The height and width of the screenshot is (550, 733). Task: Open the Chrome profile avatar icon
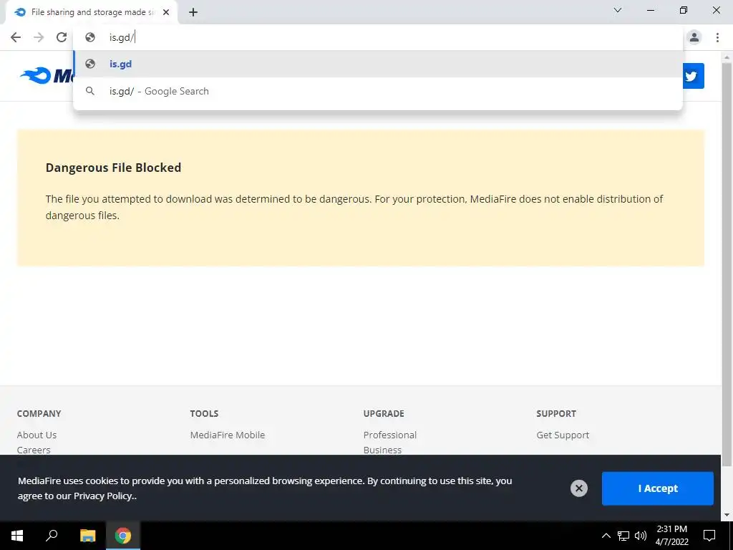pos(694,37)
